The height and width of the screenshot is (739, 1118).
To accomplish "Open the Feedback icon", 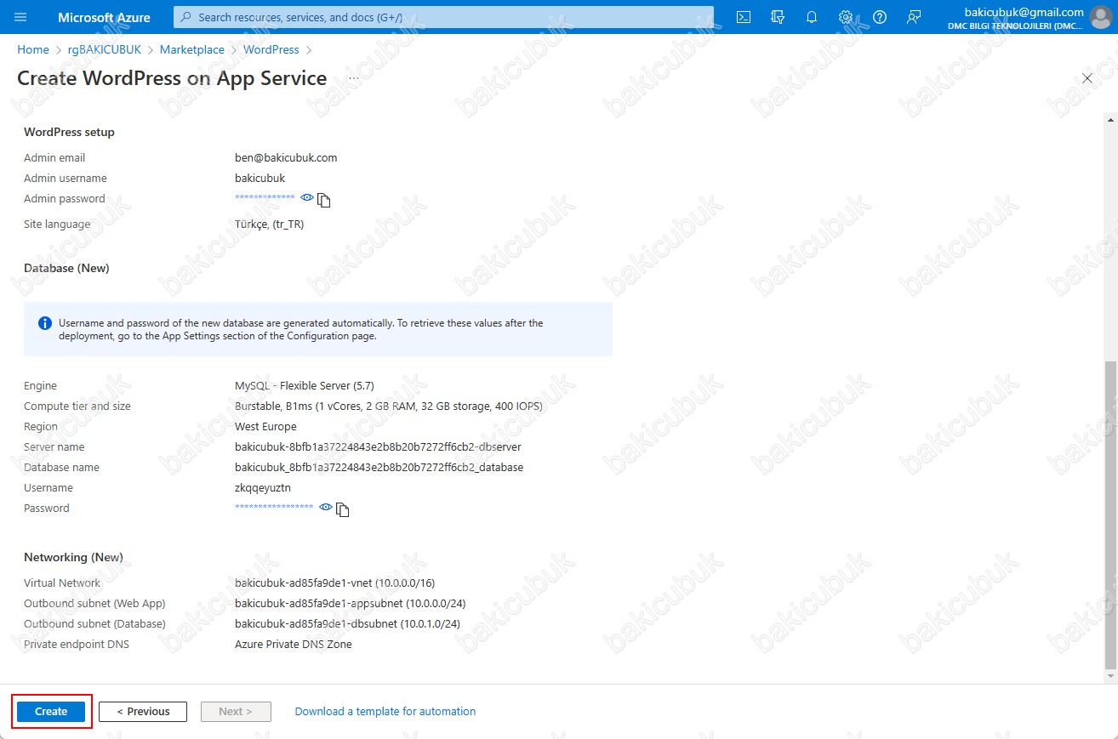I will [x=914, y=17].
